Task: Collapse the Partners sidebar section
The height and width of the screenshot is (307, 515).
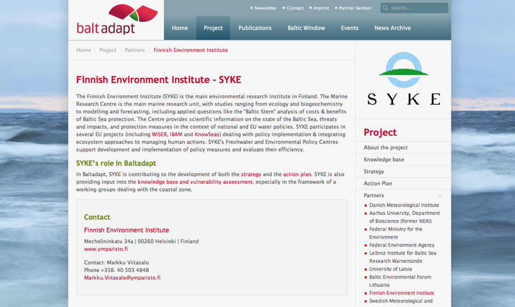Action: click(x=439, y=196)
